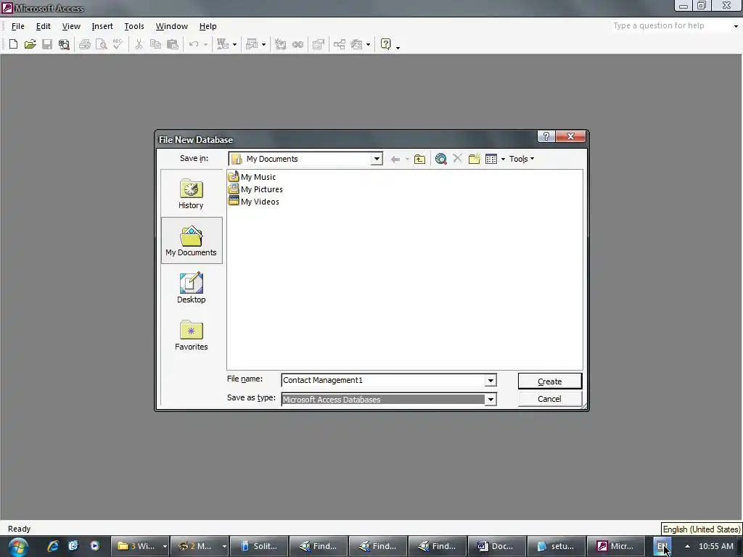Click the Back arrow in dialog
This screenshot has height=557, width=743.
395,159
